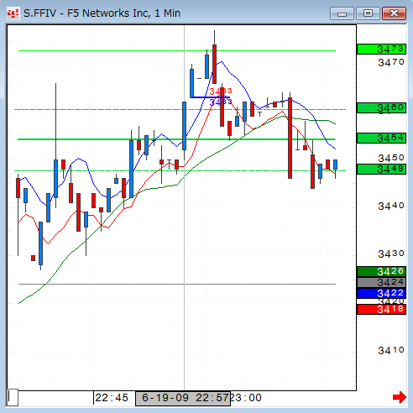Click the 3470 price axis value
The width and height of the screenshot is (413, 413).
(x=391, y=62)
